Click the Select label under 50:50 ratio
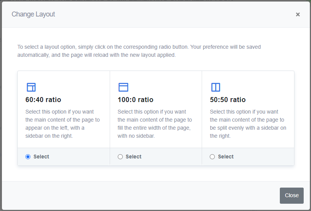Viewport: 311px width, 211px height. (226, 157)
